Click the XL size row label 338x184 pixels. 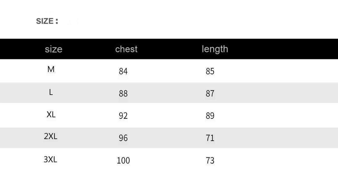pyautogui.click(x=51, y=114)
